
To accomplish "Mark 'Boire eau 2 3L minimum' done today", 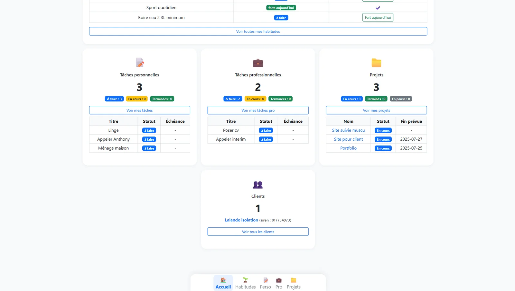I will 378,17.
